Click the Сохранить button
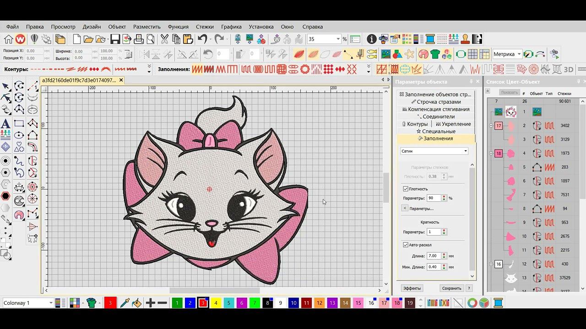The height and width of the screenshot is (329, 586). 451,288
